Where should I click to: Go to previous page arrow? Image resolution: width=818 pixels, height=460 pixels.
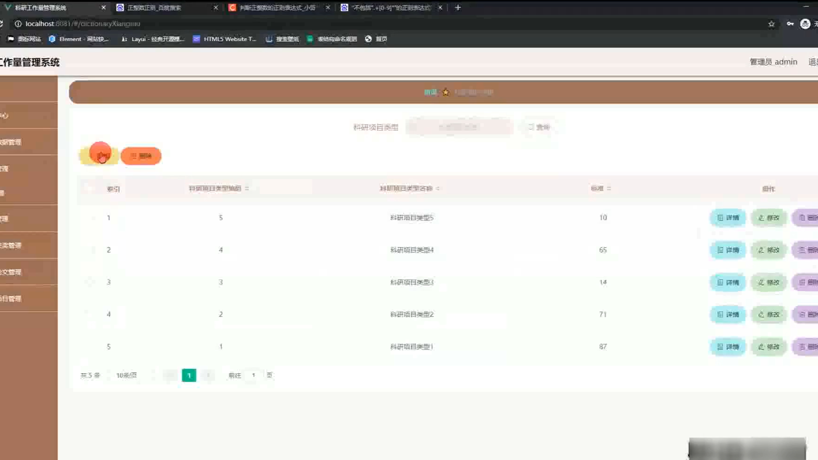(170, 375)
